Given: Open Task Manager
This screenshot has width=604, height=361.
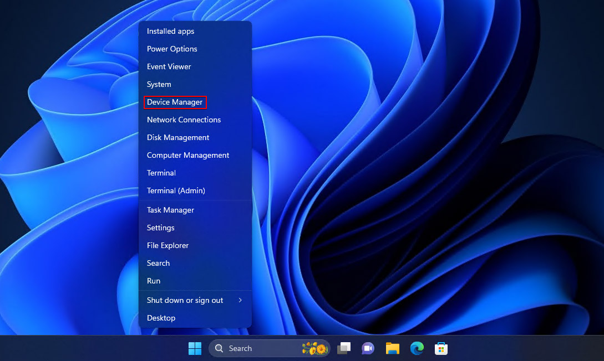Looking at the screenshot, I should (x=170, y=210).
